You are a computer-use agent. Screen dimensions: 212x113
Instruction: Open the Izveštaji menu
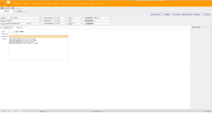pos(92,4)
